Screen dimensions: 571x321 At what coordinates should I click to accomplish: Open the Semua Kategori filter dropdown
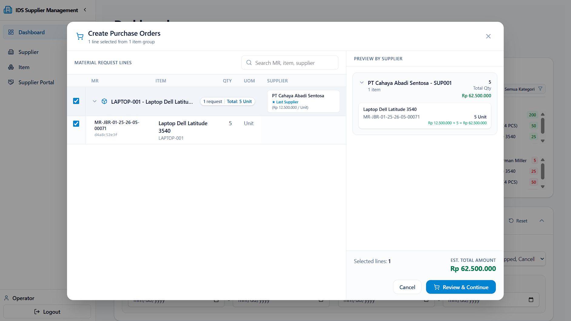tap(524, 89)
